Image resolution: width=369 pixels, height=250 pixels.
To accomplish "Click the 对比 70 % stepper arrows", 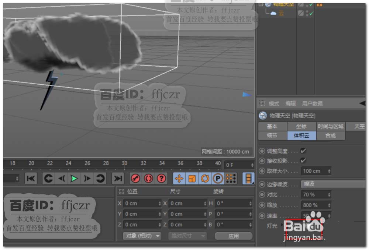I will pos(329,195).
